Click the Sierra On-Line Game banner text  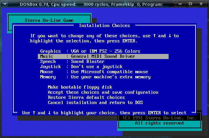point(49,20)
